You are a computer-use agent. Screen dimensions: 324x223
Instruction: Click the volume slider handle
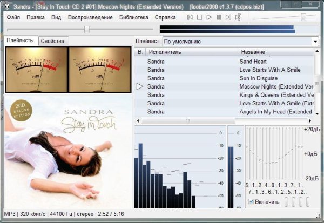click(303, 17)
